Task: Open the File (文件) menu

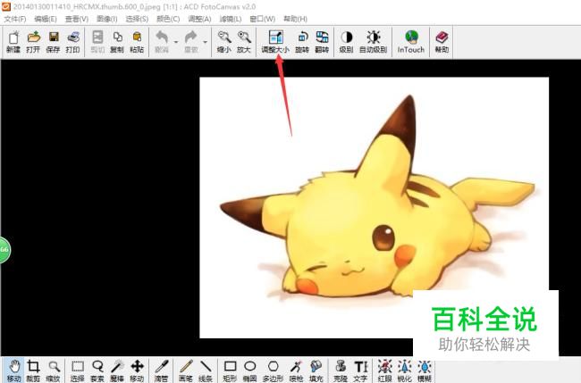Action: [15, 18]
